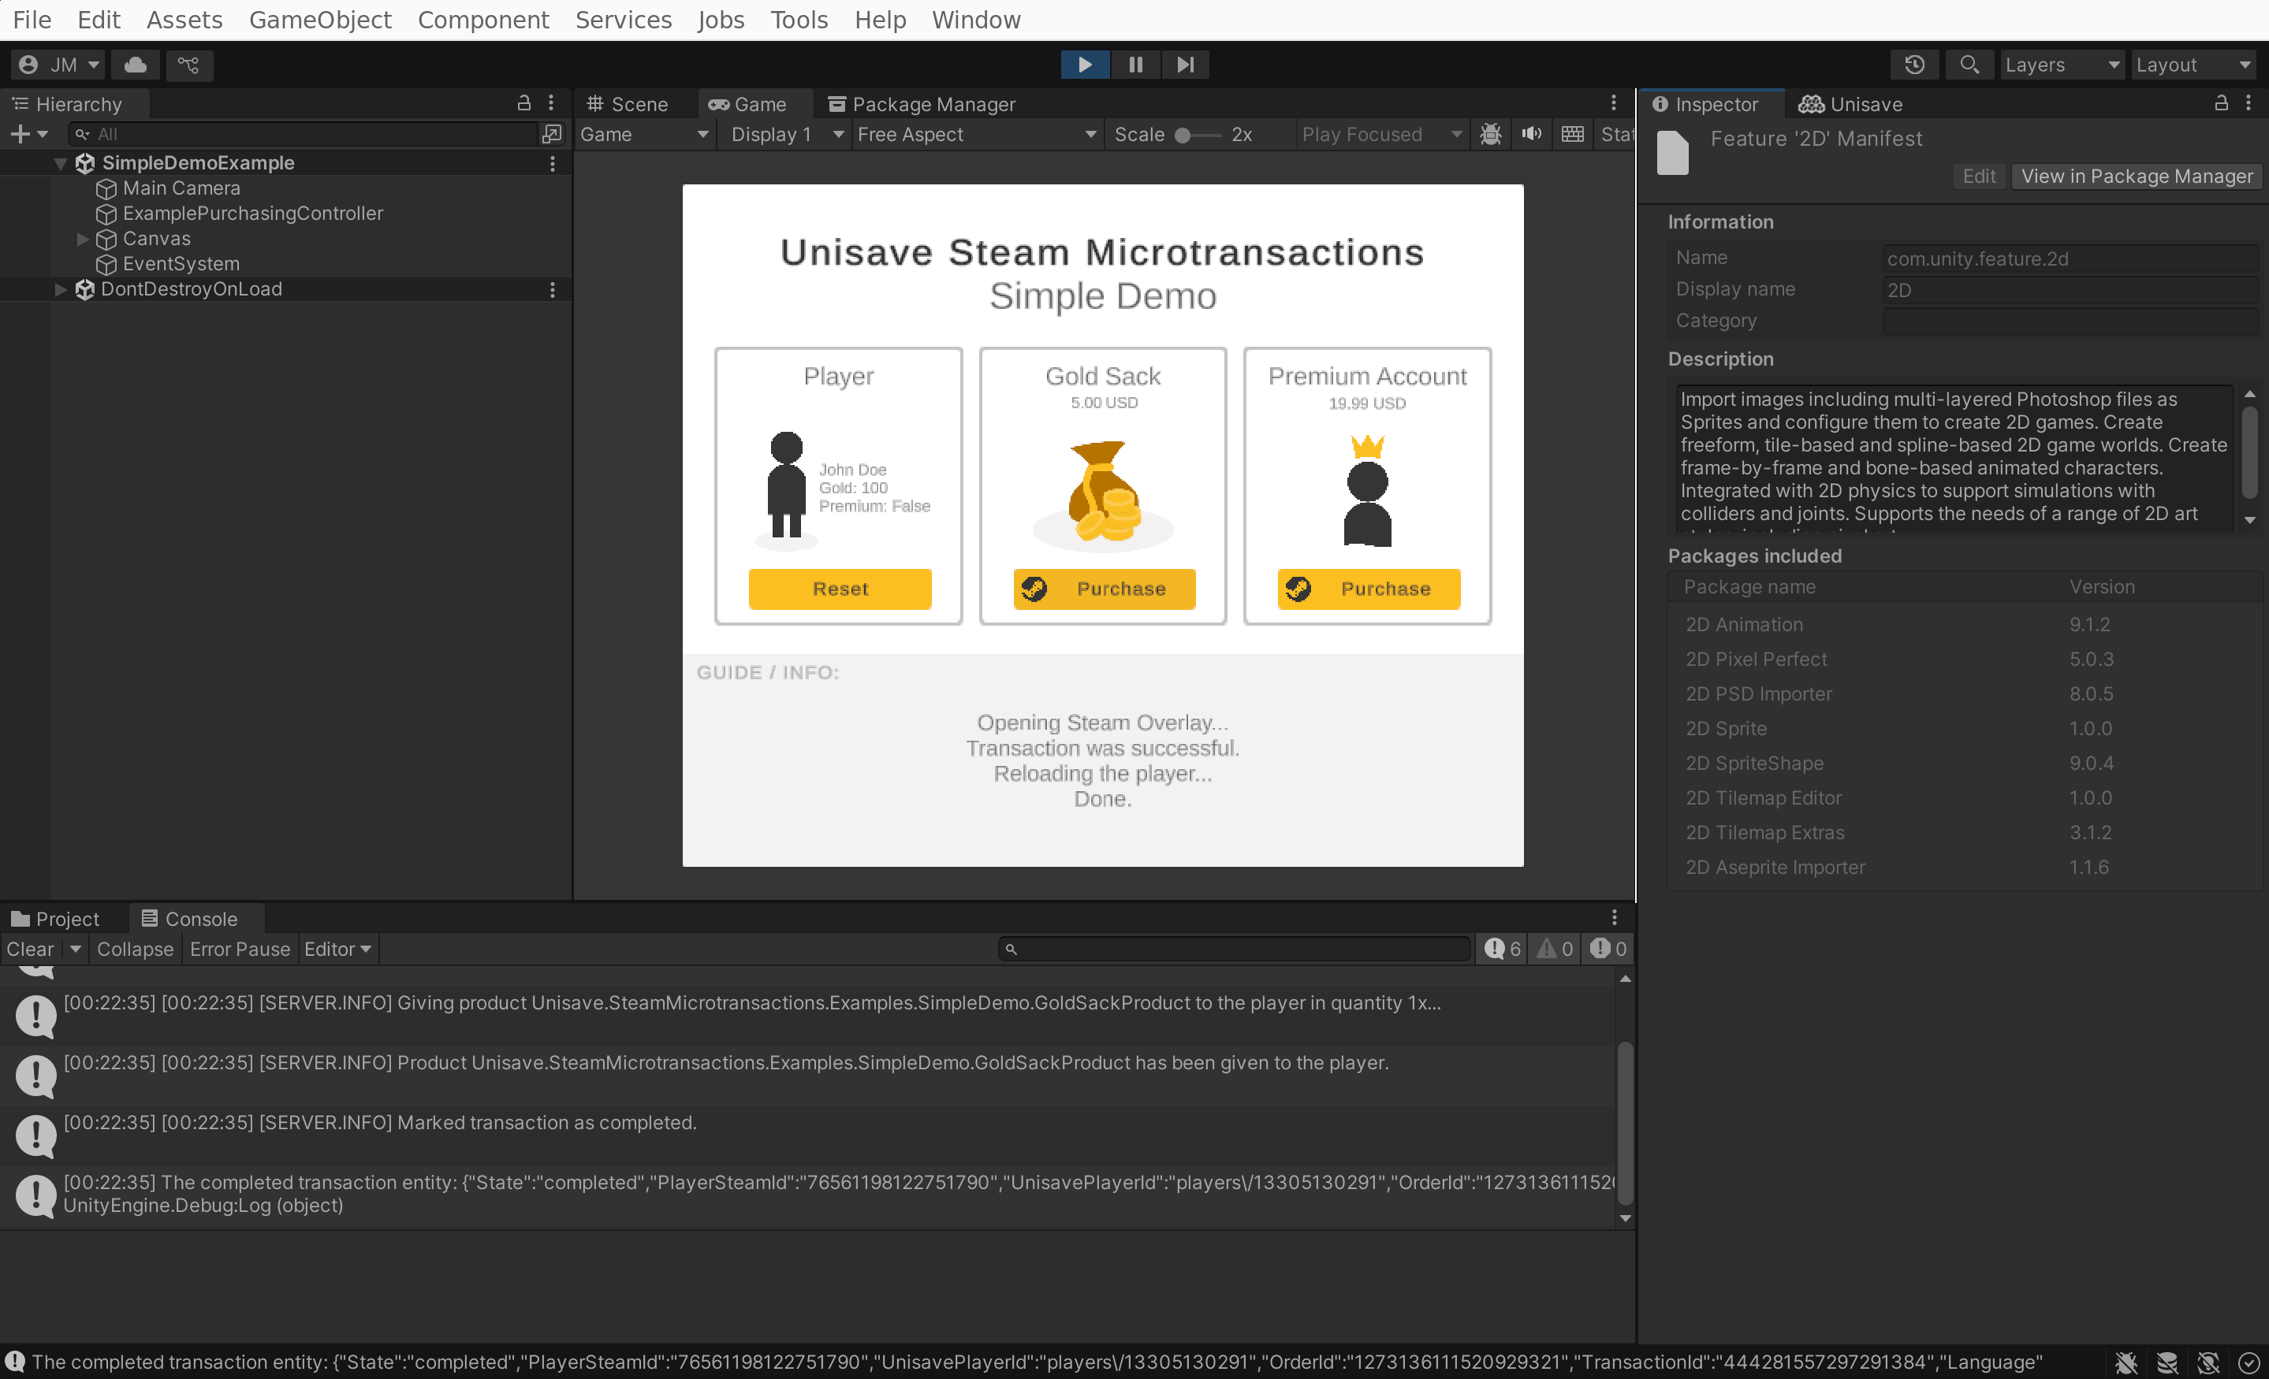The width and height of the screenshot is (2269, 1379).
Task: Open the Hierarchy panel kebab menu
Action: (552, 103)
